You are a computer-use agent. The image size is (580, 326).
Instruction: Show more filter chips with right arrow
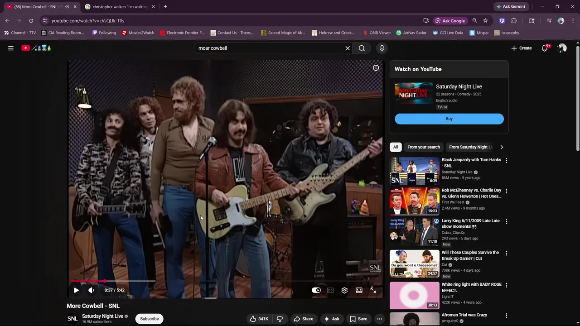click(x=501, y=147)
